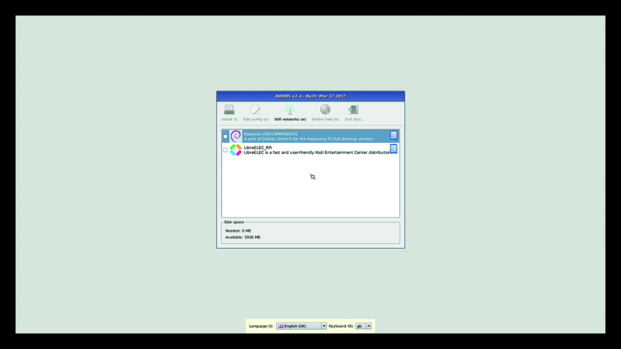Click the Exit door icon

[x=353, y=109]
